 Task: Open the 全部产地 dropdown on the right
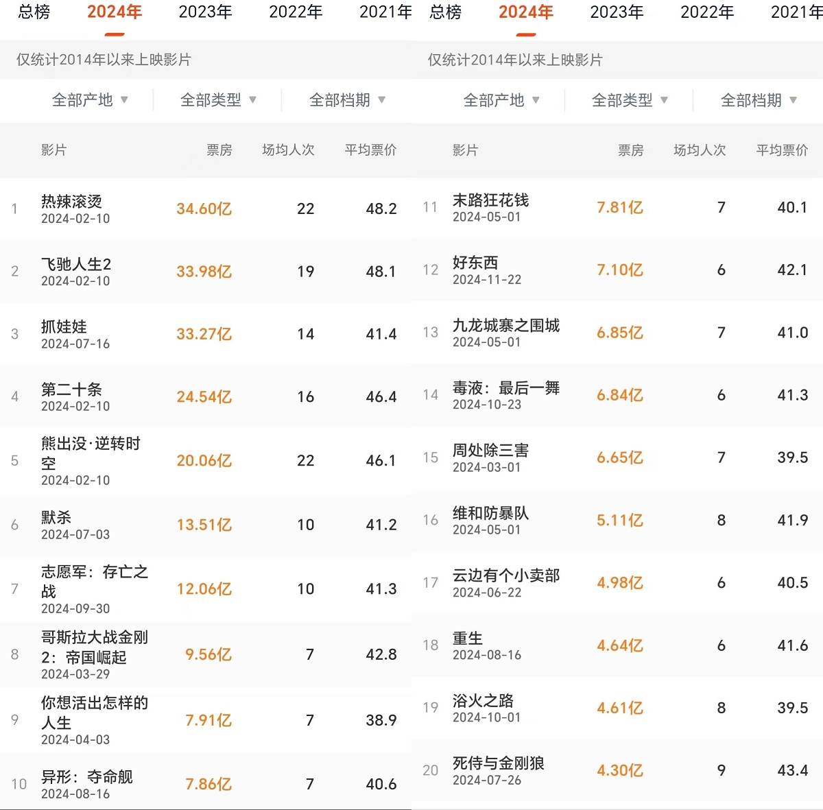[501, 100]
